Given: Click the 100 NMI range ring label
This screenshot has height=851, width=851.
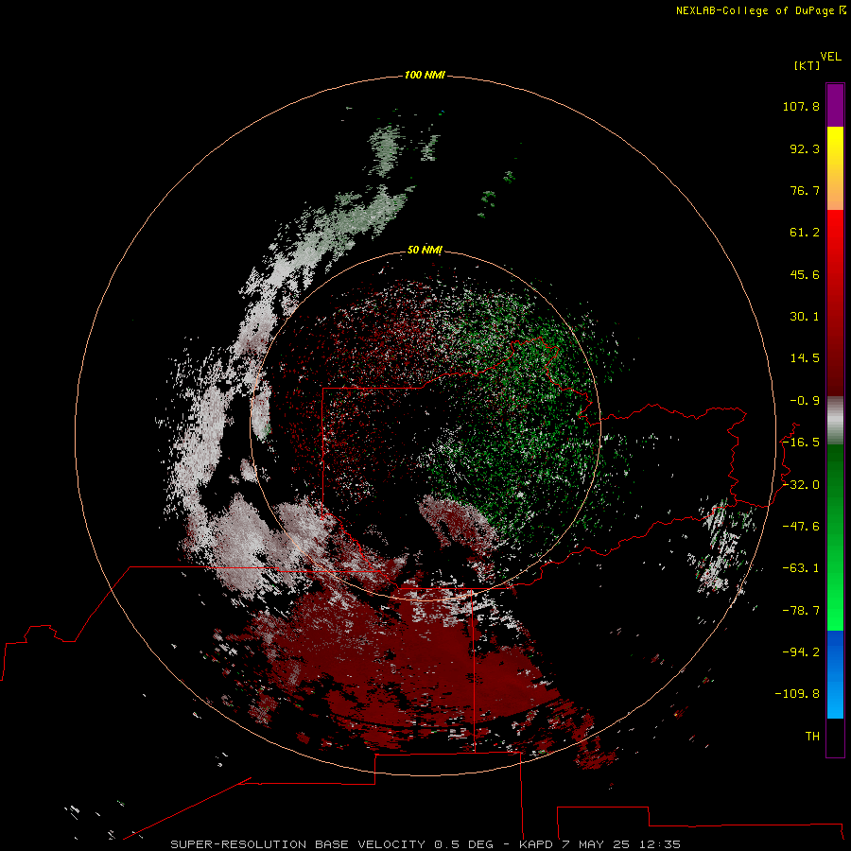Looking at the screenshot, I should tap(425, 75).
